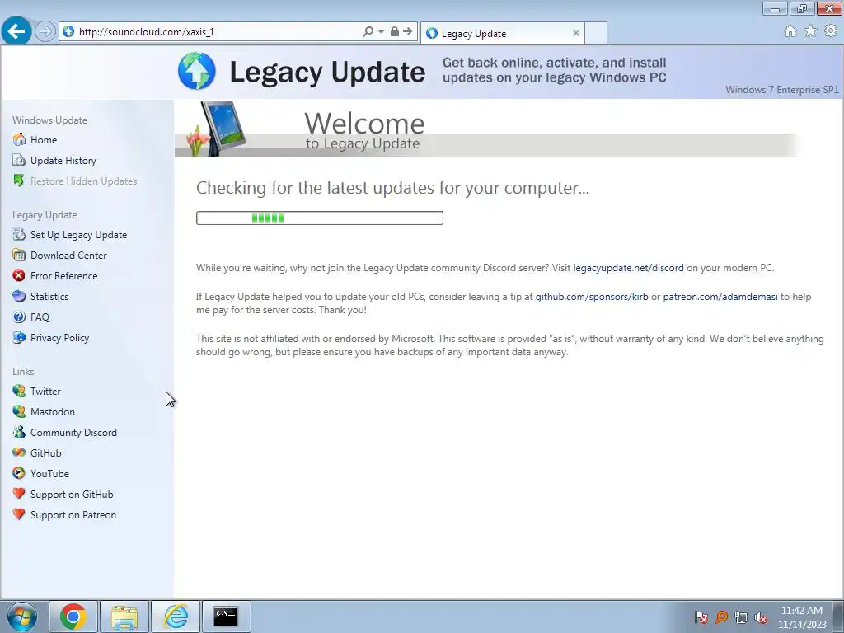844x633 pixels.
Task: Switch to Internet Explorer taskbar button
Action: tap(176, 617)
